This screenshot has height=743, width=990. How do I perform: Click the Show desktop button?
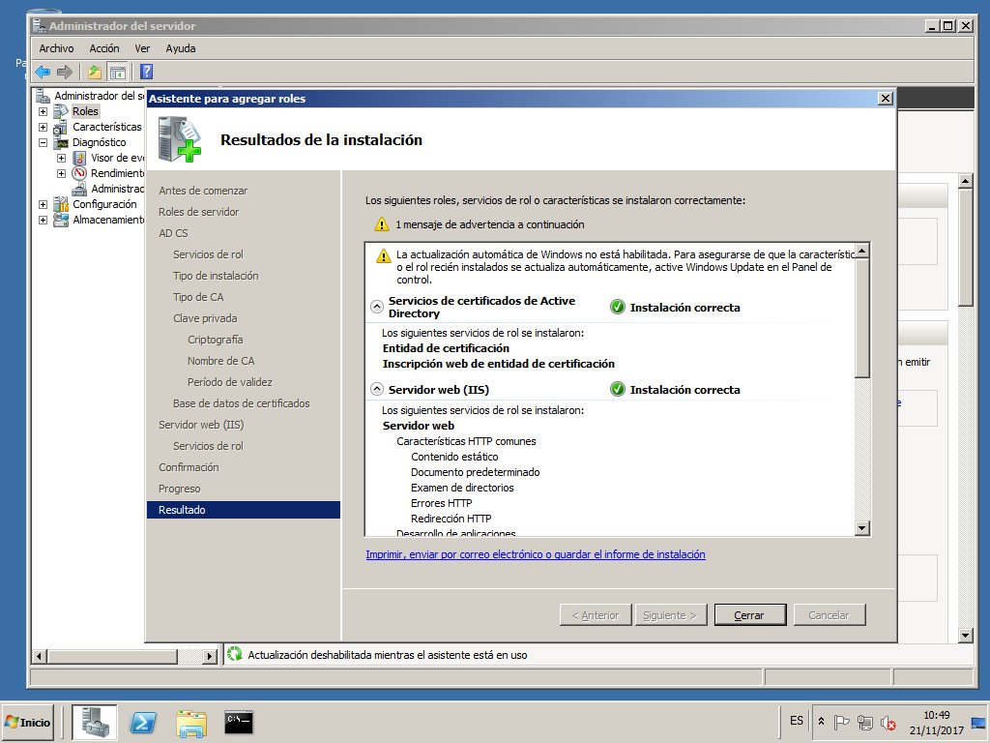tap(978, 722)
